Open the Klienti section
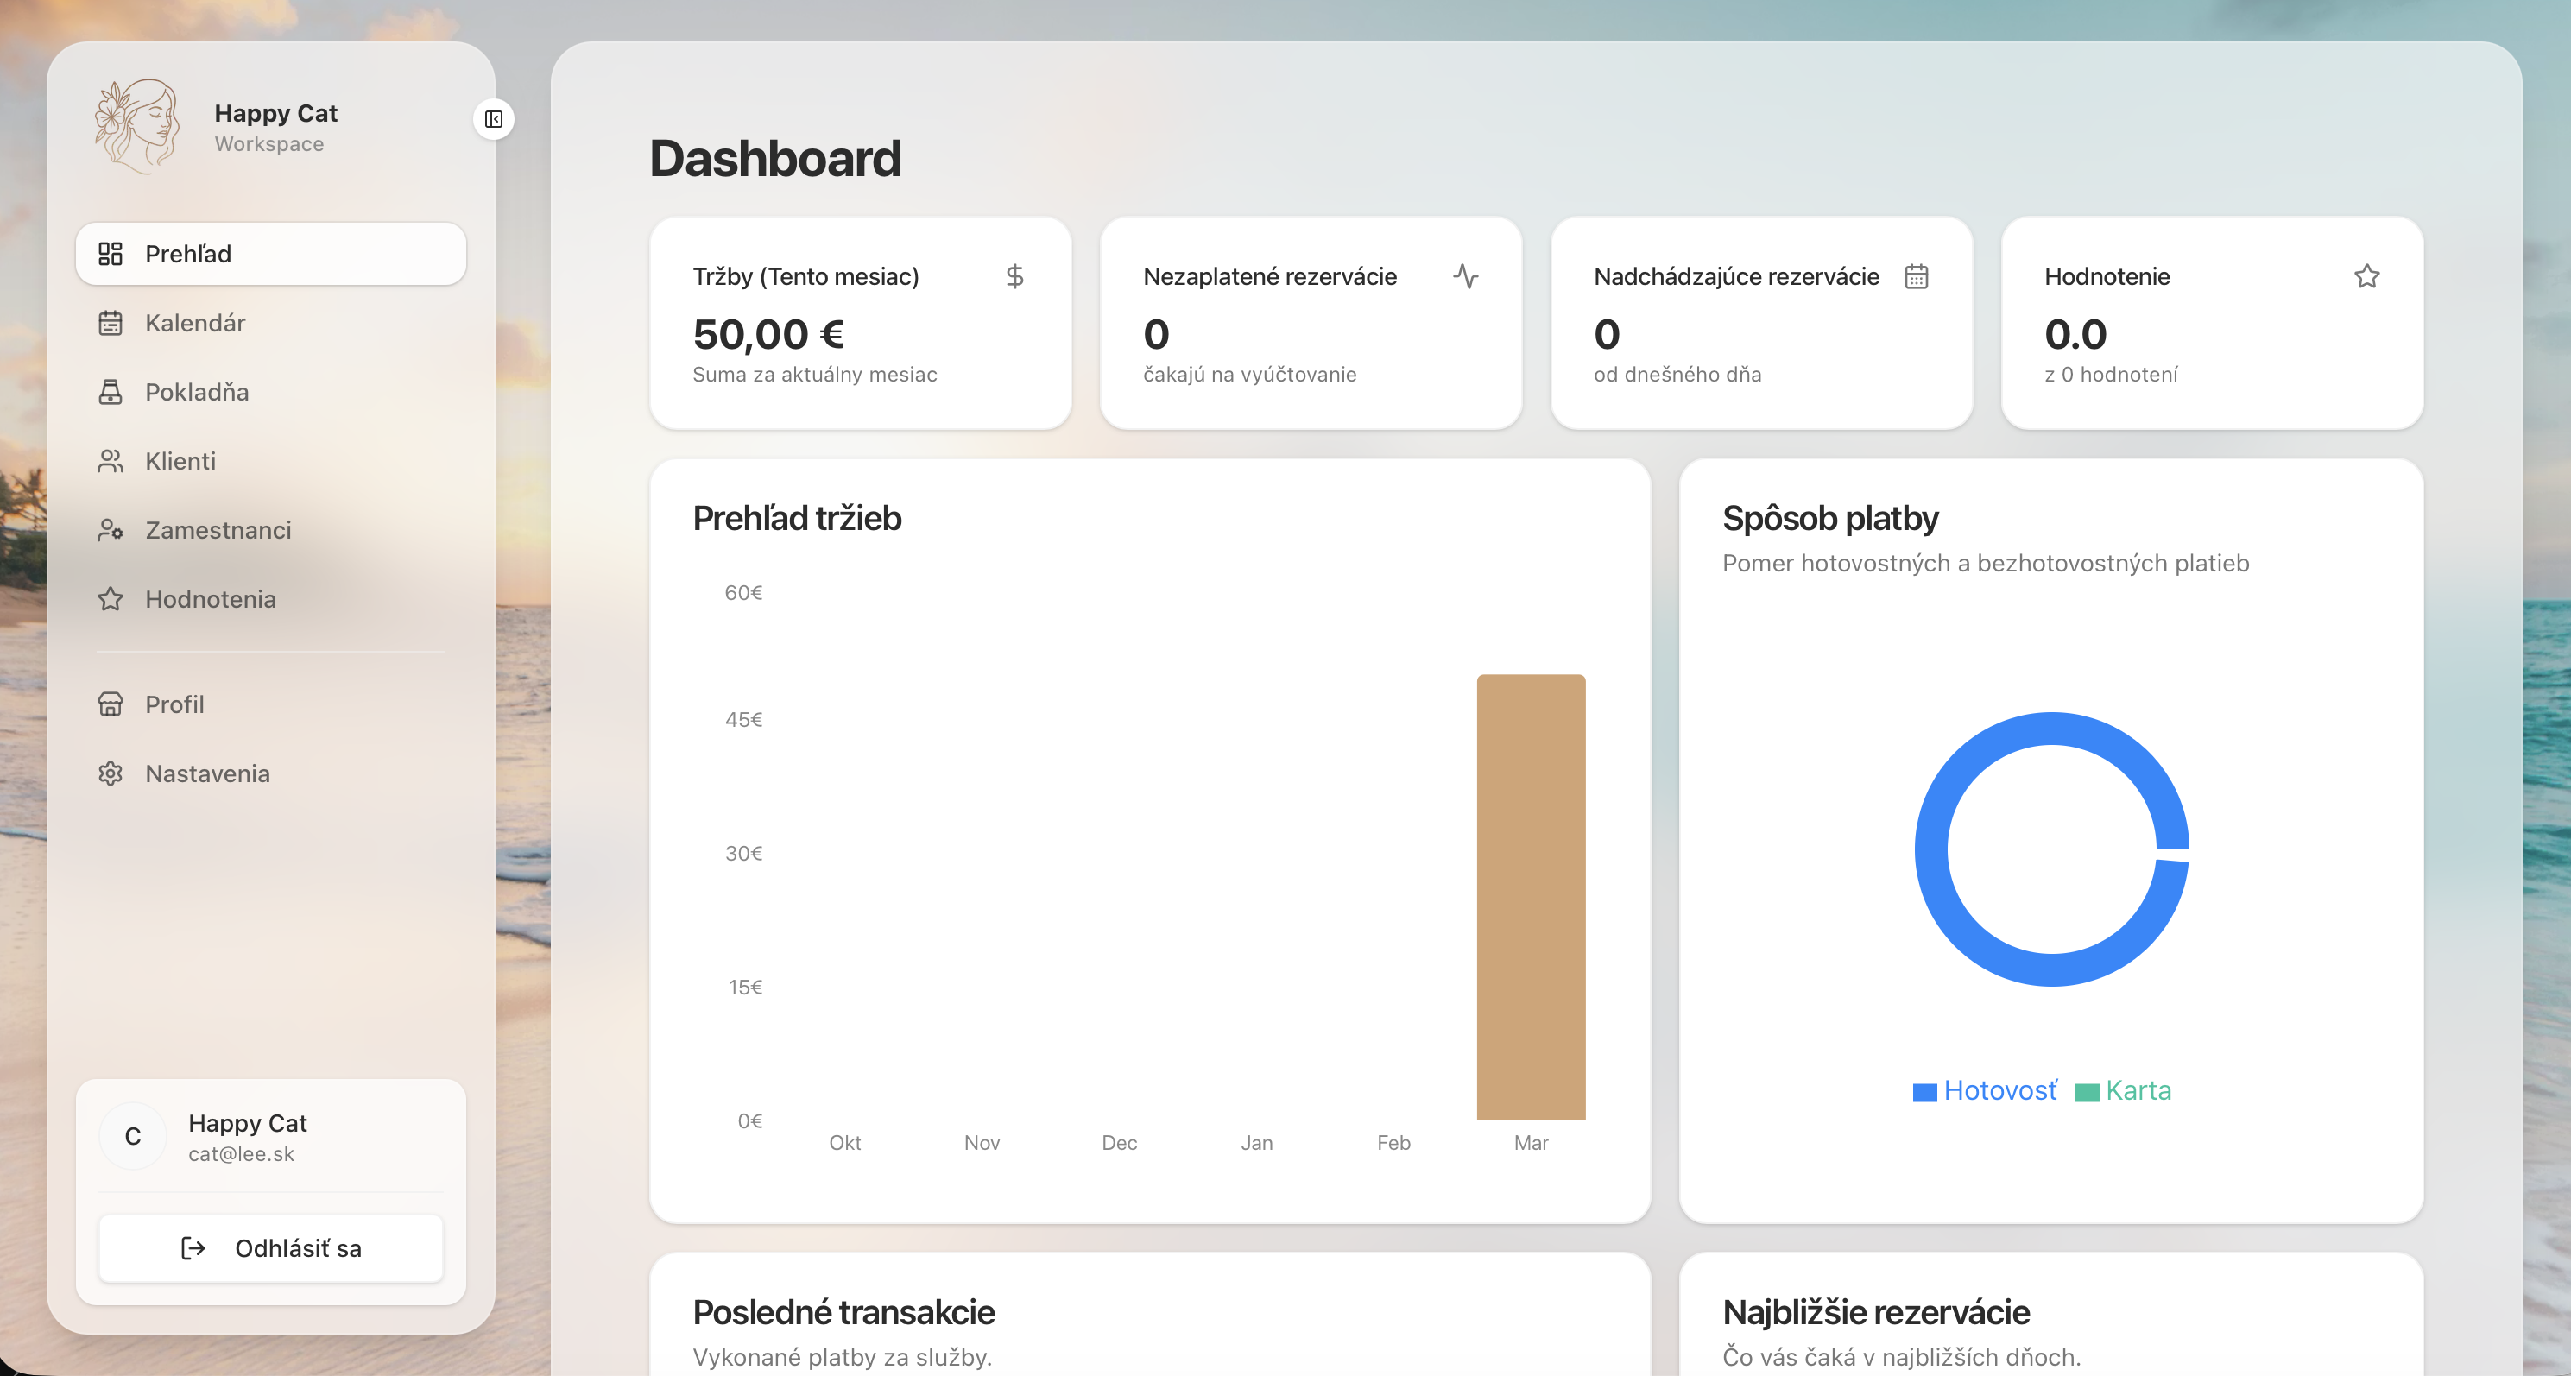The height and width of the screenshot is (1376, 2571). click(x=180, y=461)
